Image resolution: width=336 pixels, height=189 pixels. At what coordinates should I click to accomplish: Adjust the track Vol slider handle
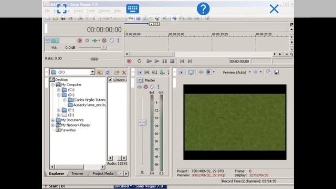click(103, 47)
